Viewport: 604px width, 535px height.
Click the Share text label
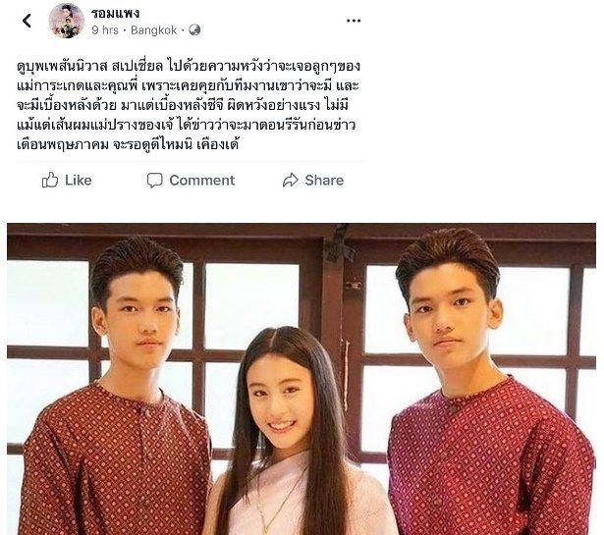click(x=324, y=180)
